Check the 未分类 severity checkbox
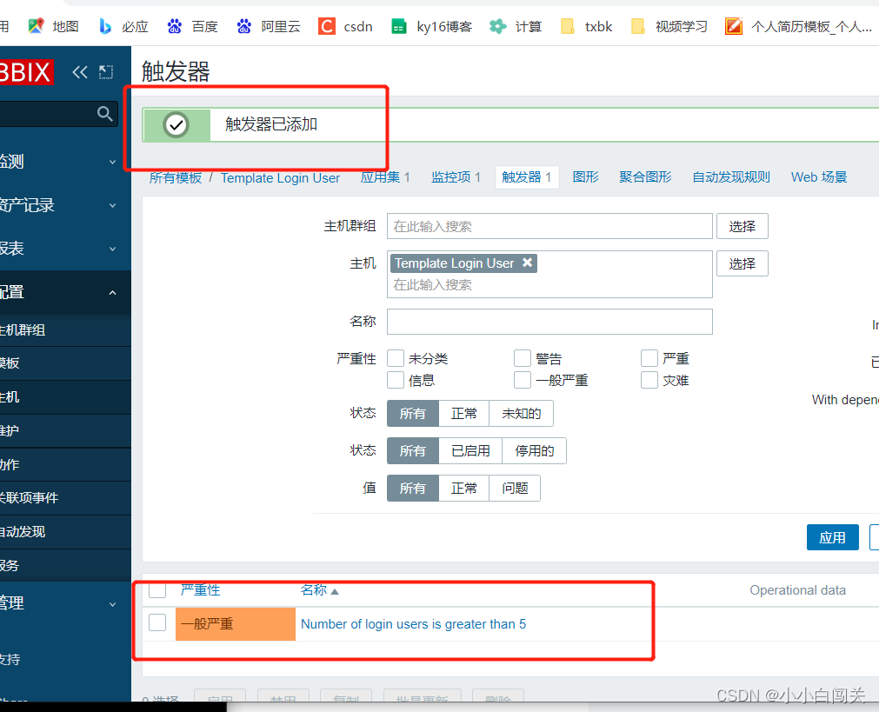 (396, 358)
